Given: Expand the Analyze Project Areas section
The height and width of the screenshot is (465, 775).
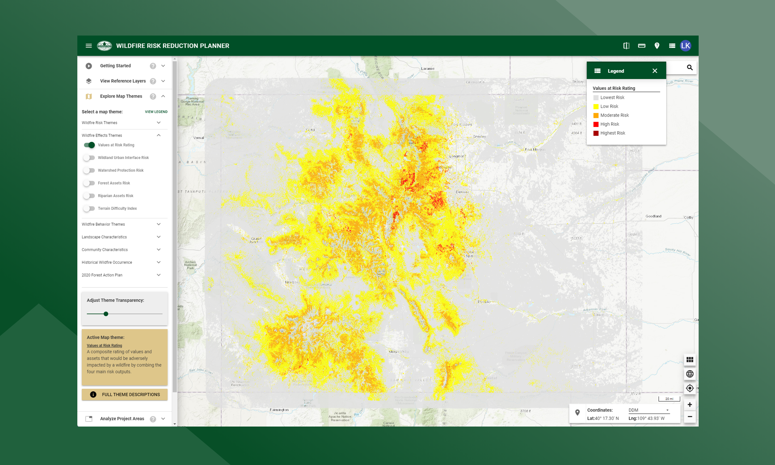Looking at the screenshot, I should click(x=163, y=419).
